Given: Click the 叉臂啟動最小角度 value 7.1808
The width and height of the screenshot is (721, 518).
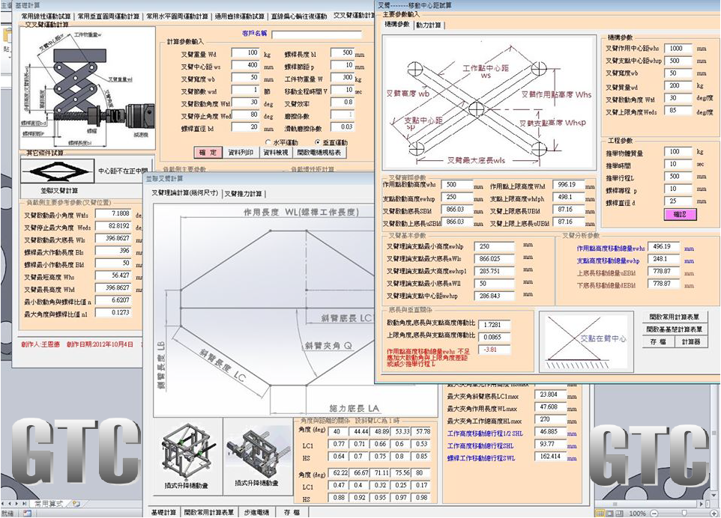Looking at the screenshot, I should 114,214.
